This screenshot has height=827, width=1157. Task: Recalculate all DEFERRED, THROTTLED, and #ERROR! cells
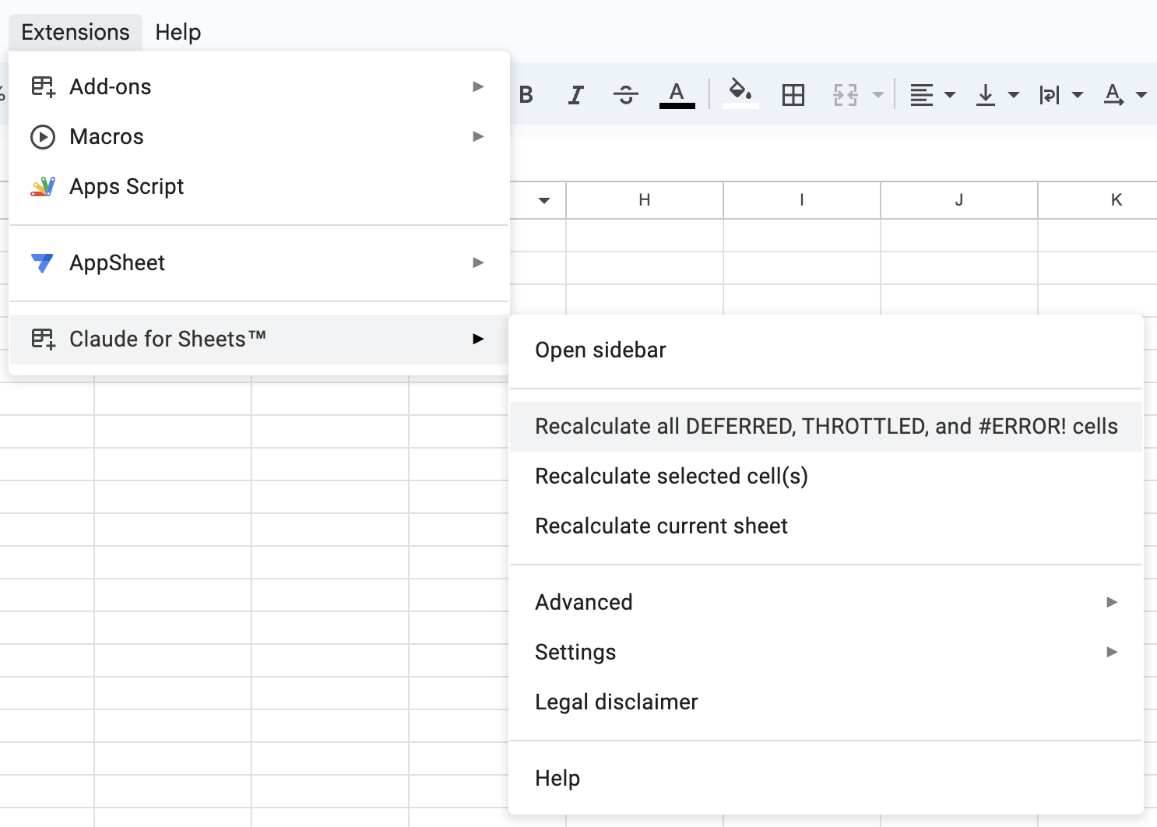(826, 426)
